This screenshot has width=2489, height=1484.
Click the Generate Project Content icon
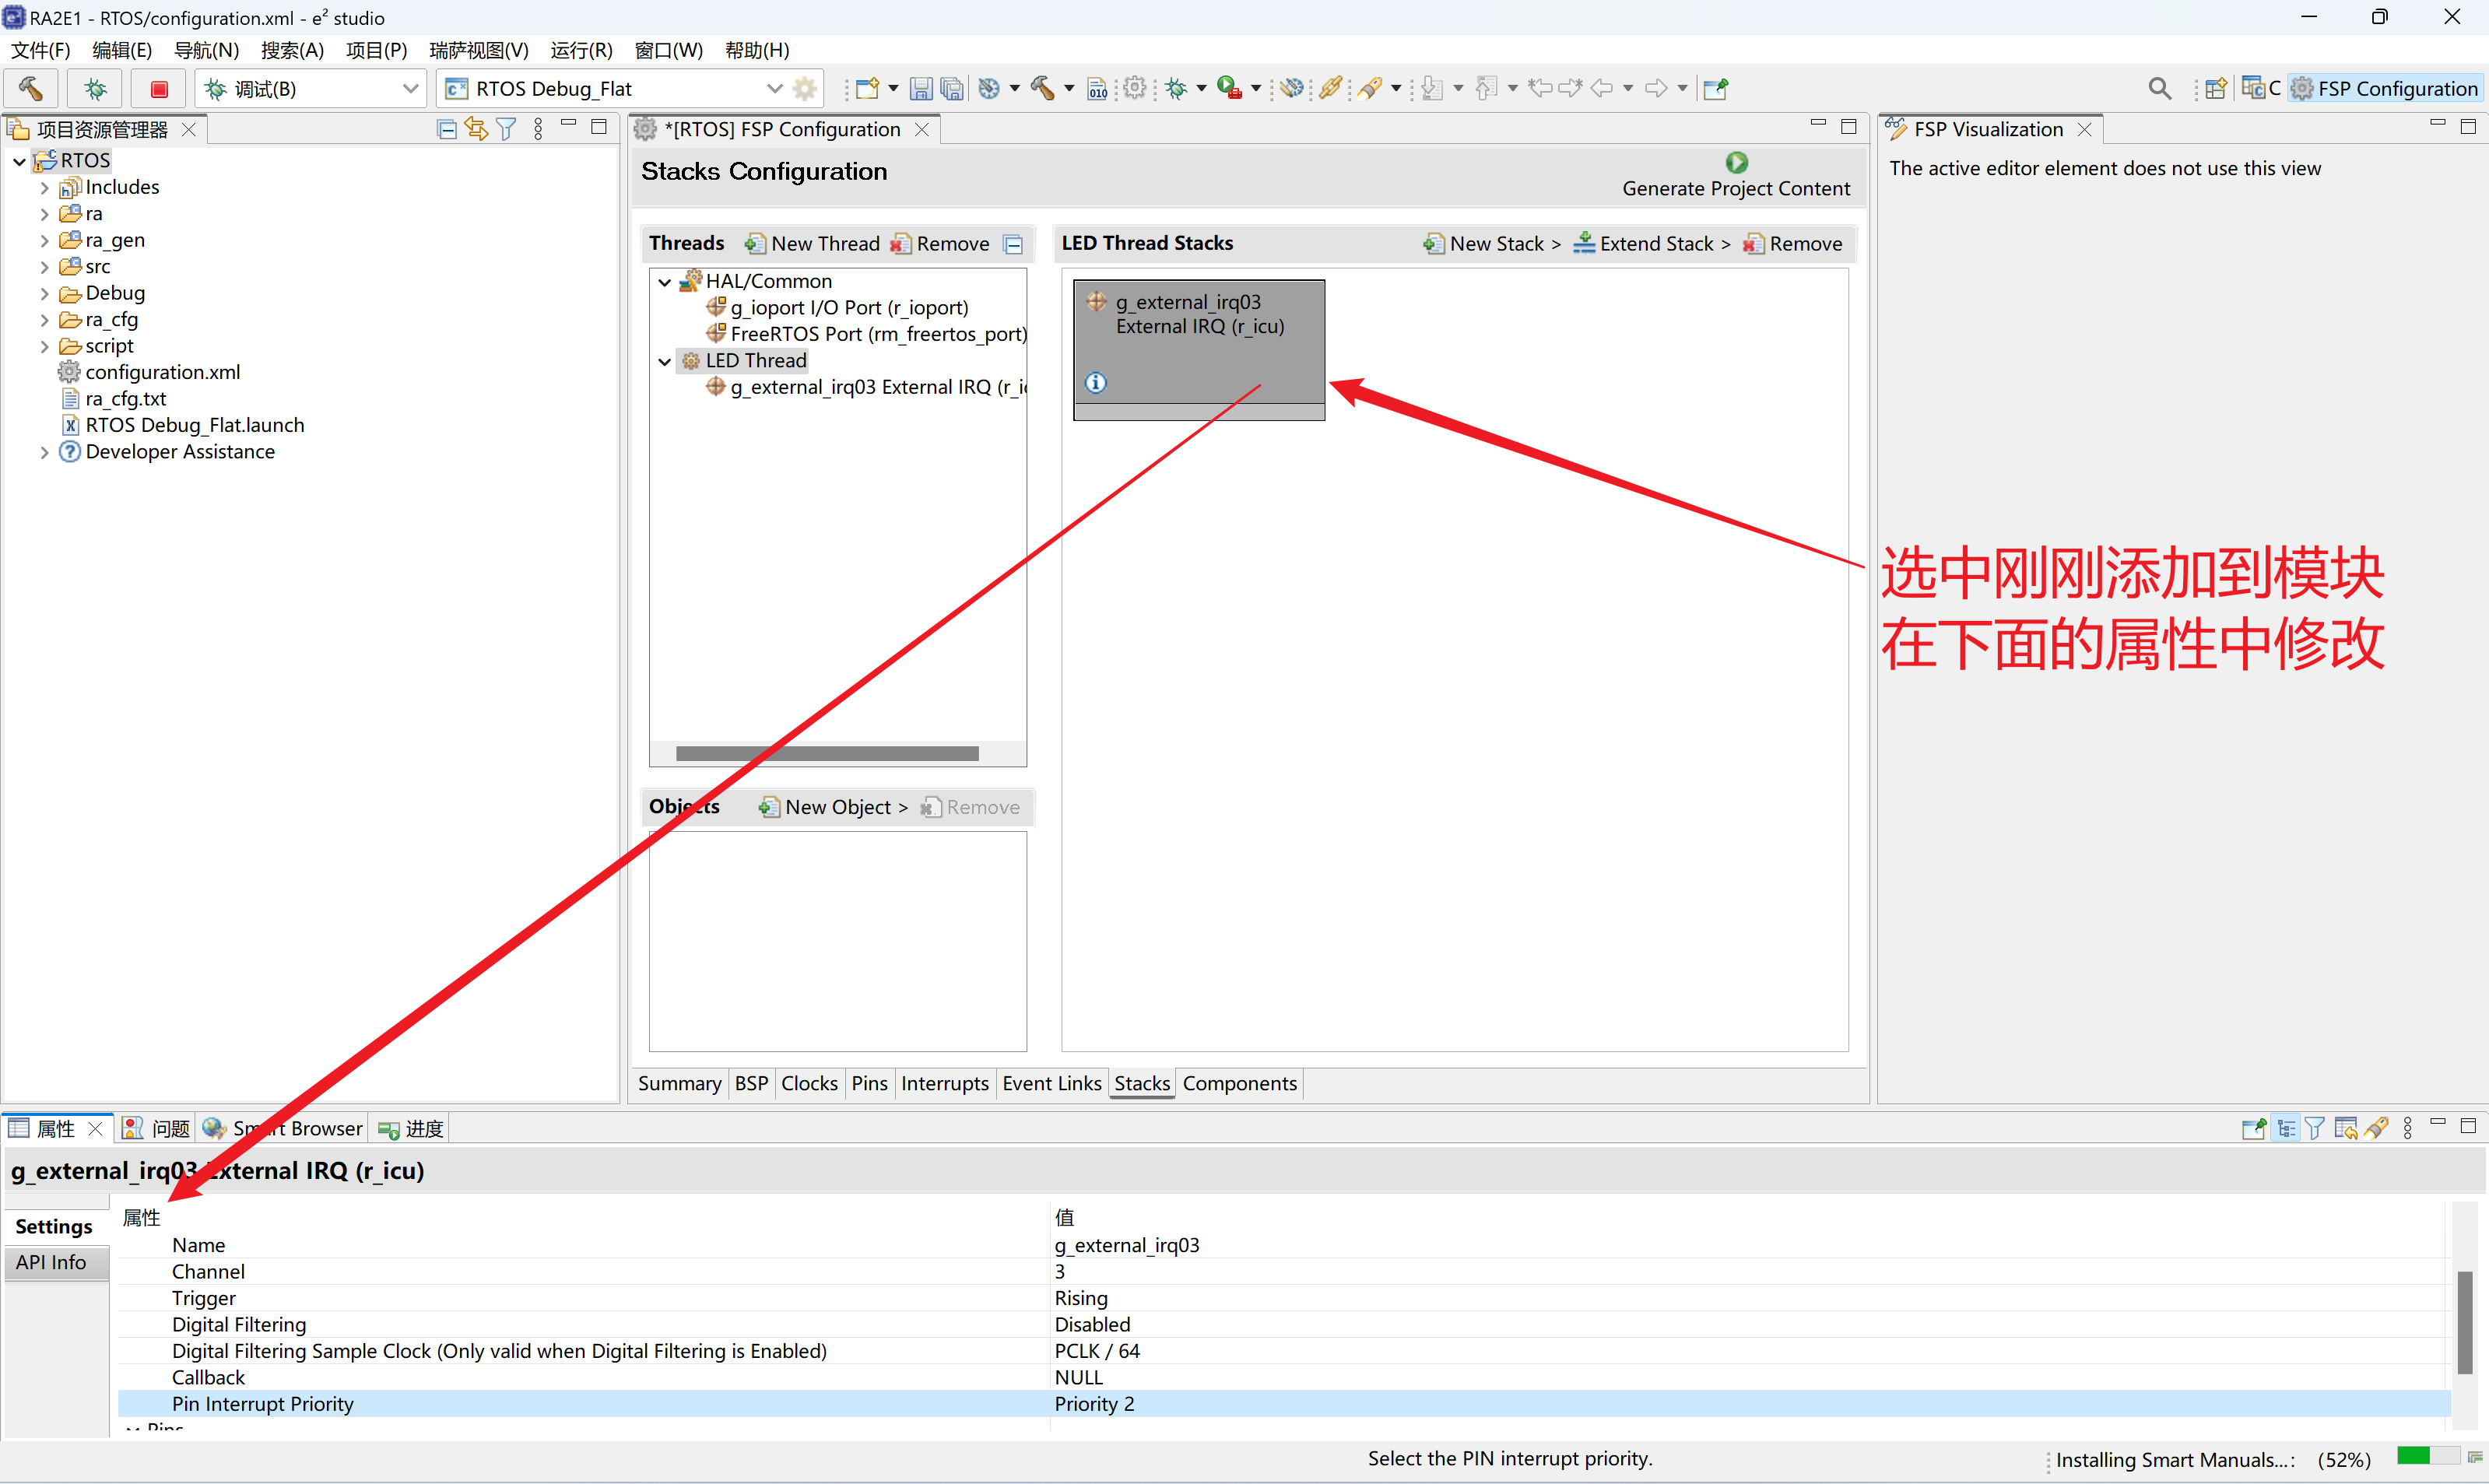point(1736,162)
